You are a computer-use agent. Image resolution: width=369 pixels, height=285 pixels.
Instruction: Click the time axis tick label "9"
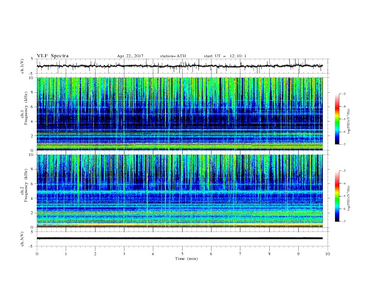(x=298, y=254)
